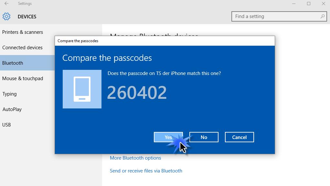Confirm passcode match with Yes button

[x=168, y=137]
